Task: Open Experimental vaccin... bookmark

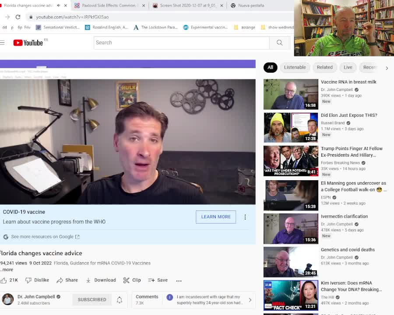Action: pos(206,28)
